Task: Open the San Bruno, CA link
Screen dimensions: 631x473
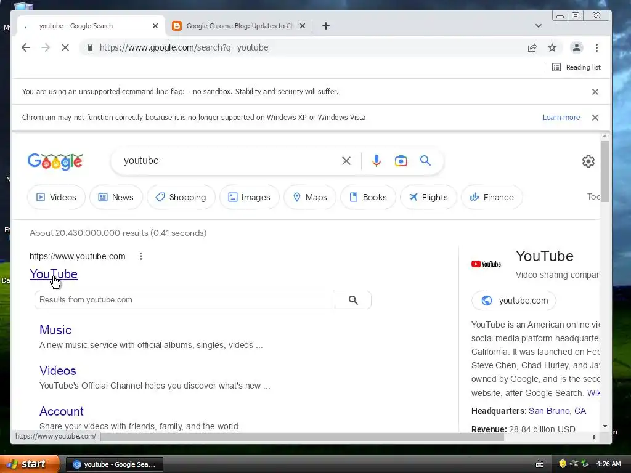Action: [x=557, y=411]
